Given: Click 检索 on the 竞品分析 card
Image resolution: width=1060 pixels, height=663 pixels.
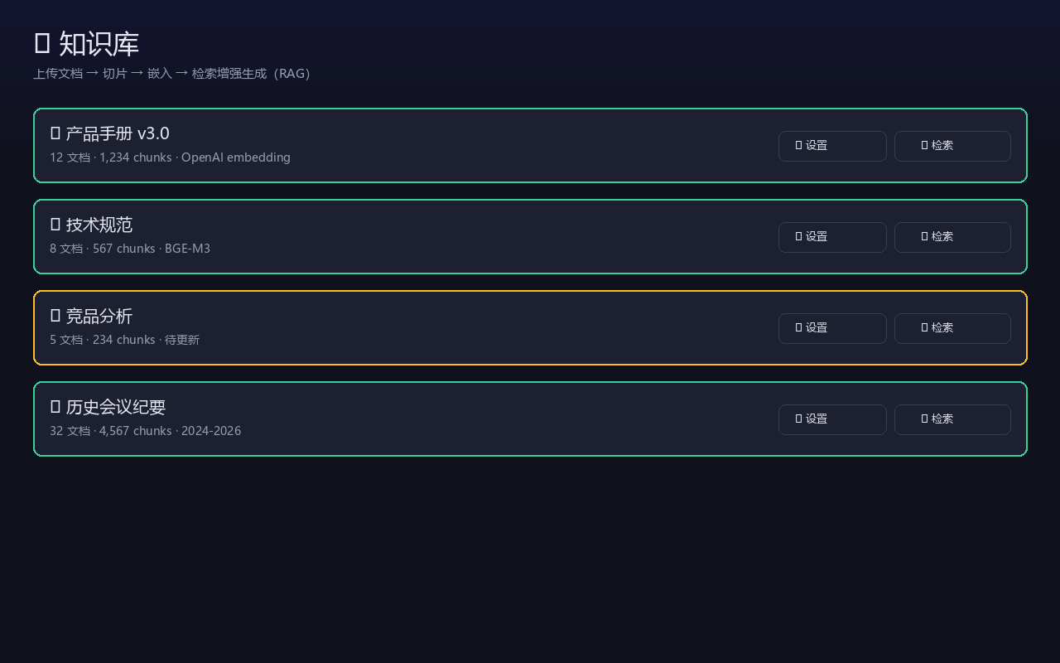Looking at the screenshot, I should click(952, 328).
